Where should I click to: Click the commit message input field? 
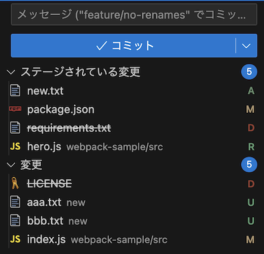(134, 15)
